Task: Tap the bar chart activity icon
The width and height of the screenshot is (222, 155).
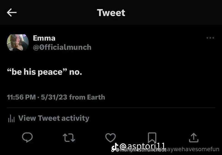Action: [11, 118]
